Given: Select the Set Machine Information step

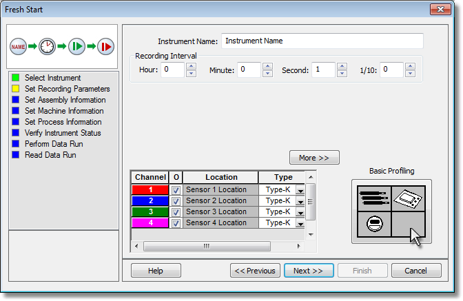Looking at the screenshot, I should 64,111.
